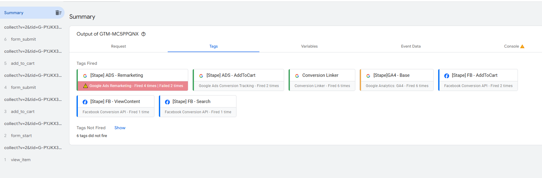
Task: Click the help icon next to GTM-MC5PPQNX
Action: [x=144, y=34]
